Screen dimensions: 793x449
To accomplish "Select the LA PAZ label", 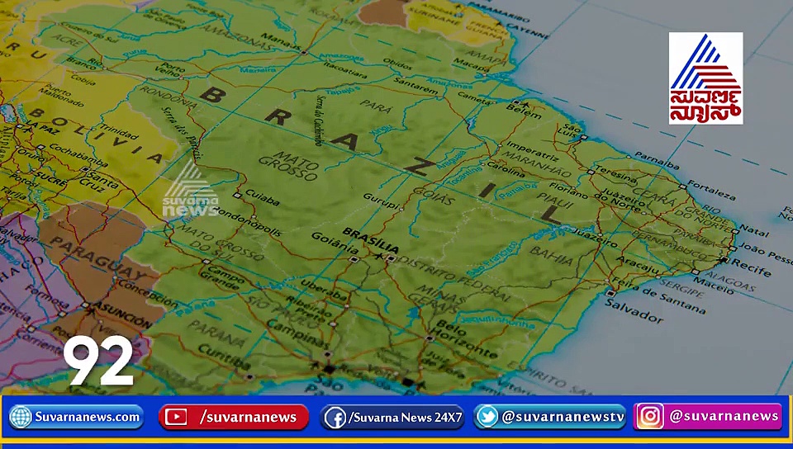I will (x=43, y=128).
